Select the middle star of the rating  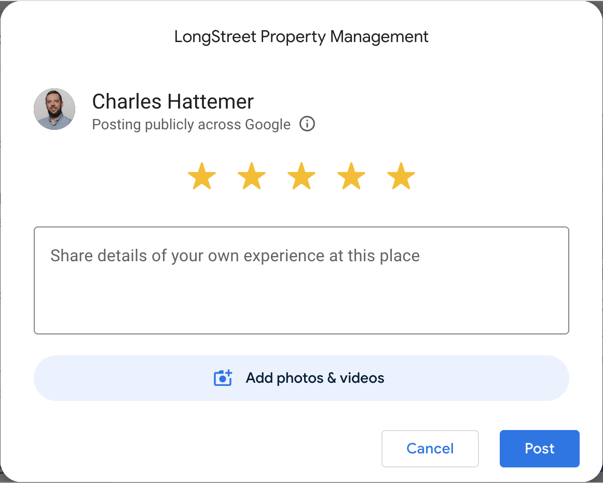pyautogui.click(x=301, y=176)
